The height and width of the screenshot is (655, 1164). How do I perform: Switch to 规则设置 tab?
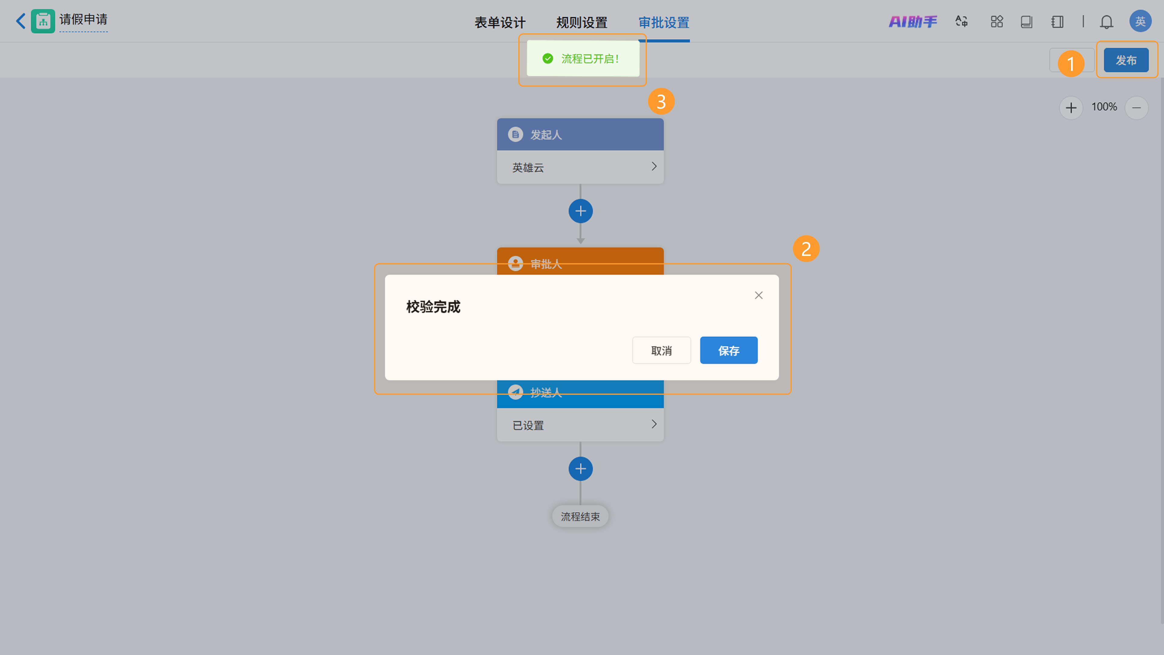pyautogui.click(x=582, y=23)
